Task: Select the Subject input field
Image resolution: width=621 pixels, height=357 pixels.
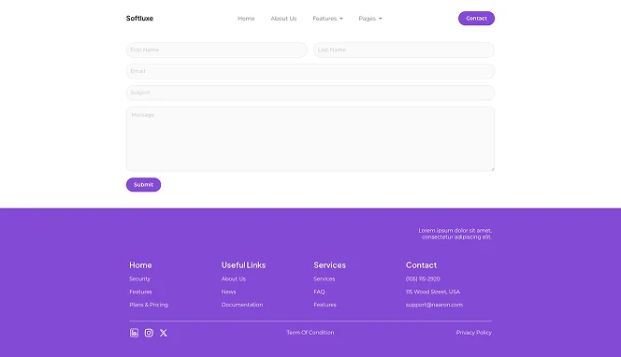Action: click(x=310, y=93)
